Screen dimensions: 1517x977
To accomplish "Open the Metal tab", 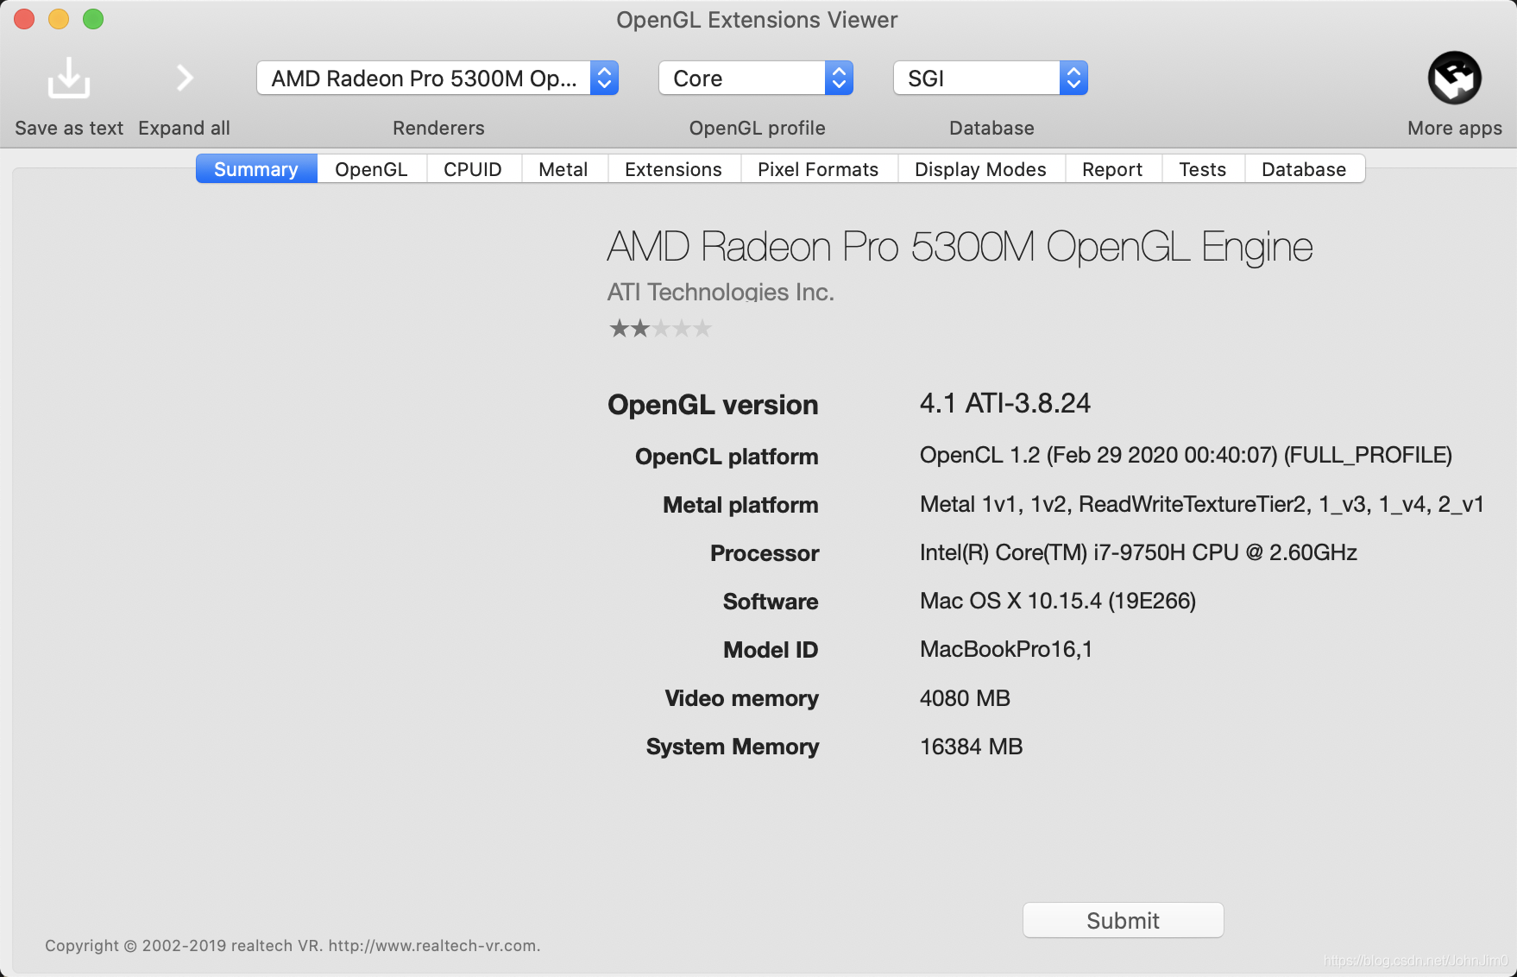I will click(x=563, y=169).
